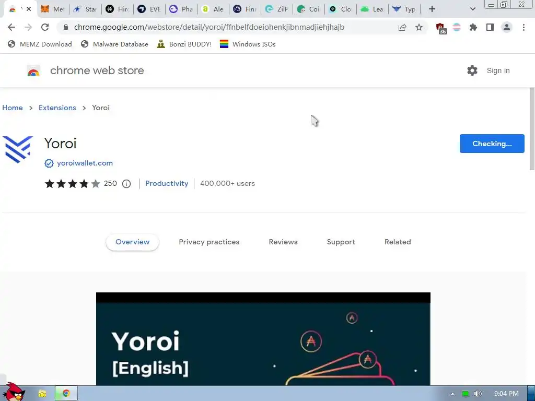
Task: Select the Reviews tab
Action: [283, 242]
